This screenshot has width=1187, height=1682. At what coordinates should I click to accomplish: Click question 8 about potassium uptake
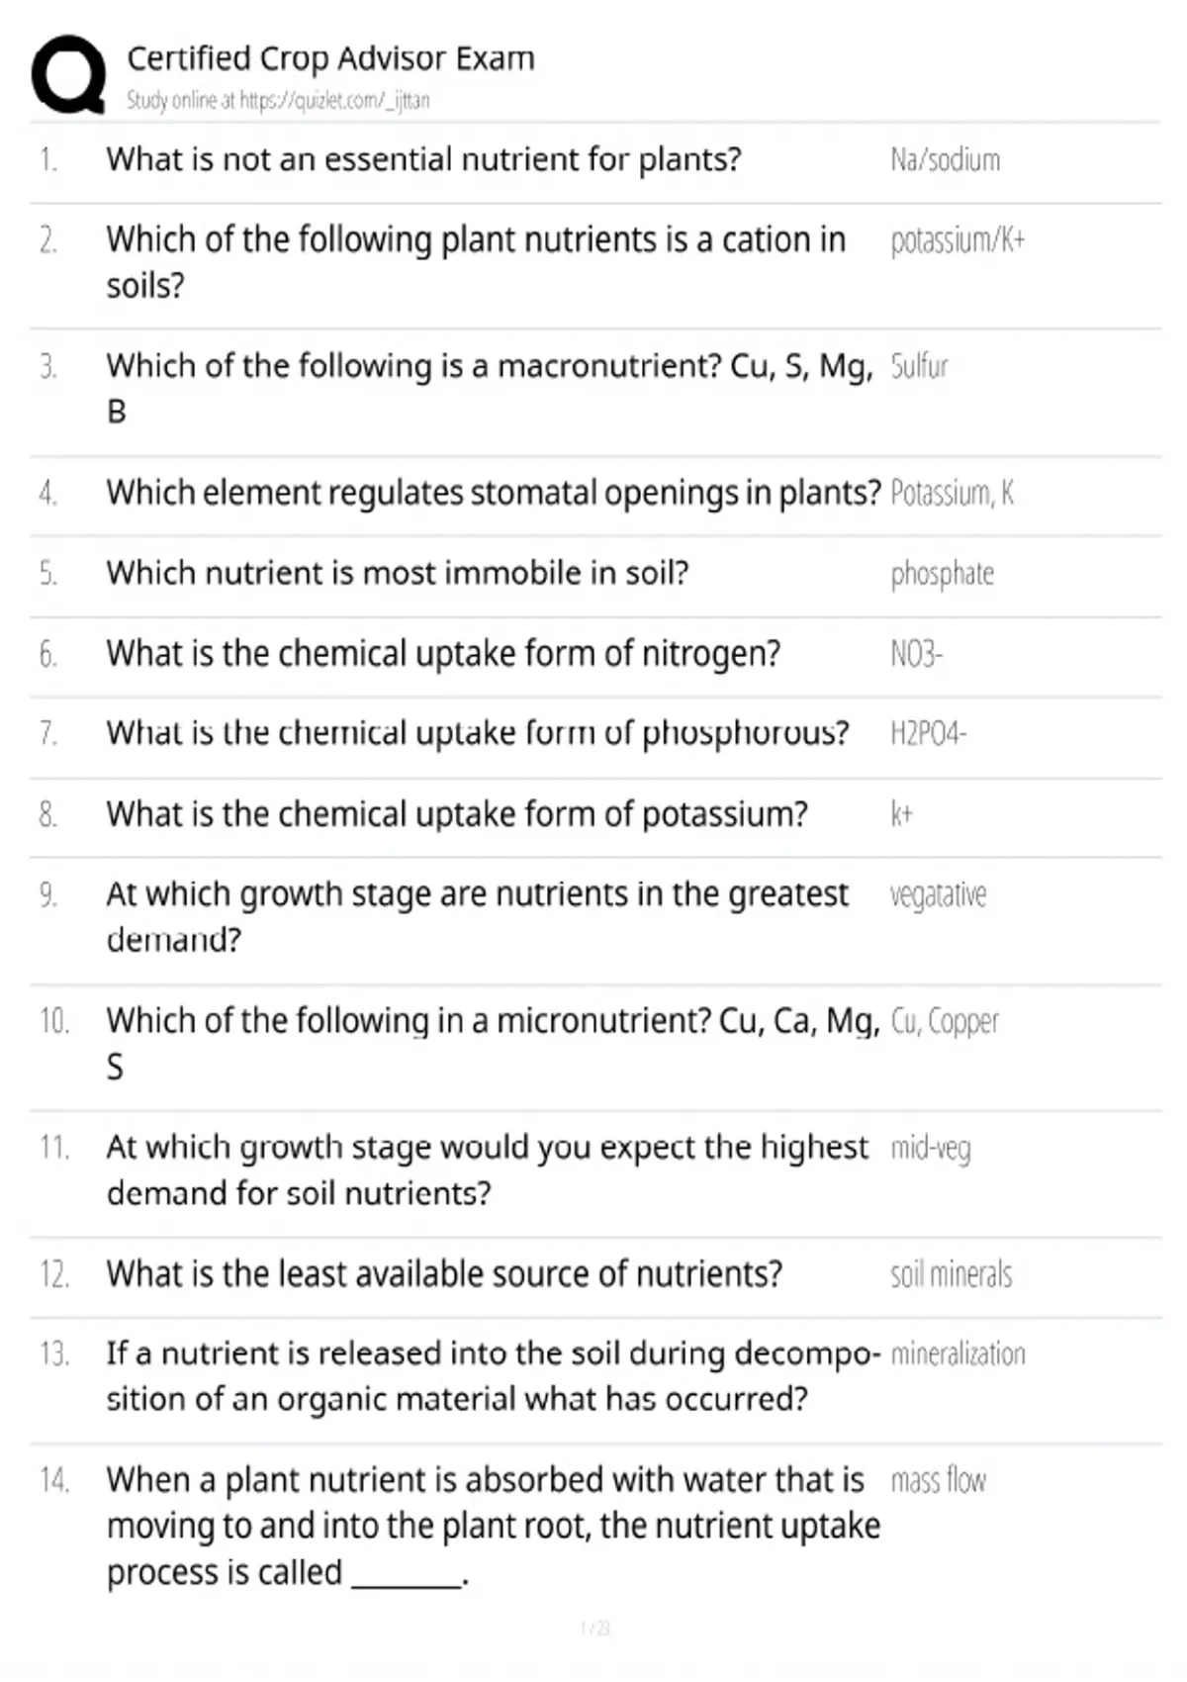click(x=457, y=814)
